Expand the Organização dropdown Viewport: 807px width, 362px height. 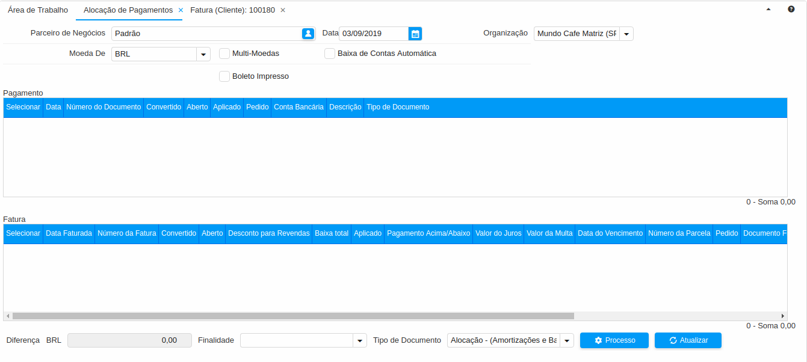[626, 34]
